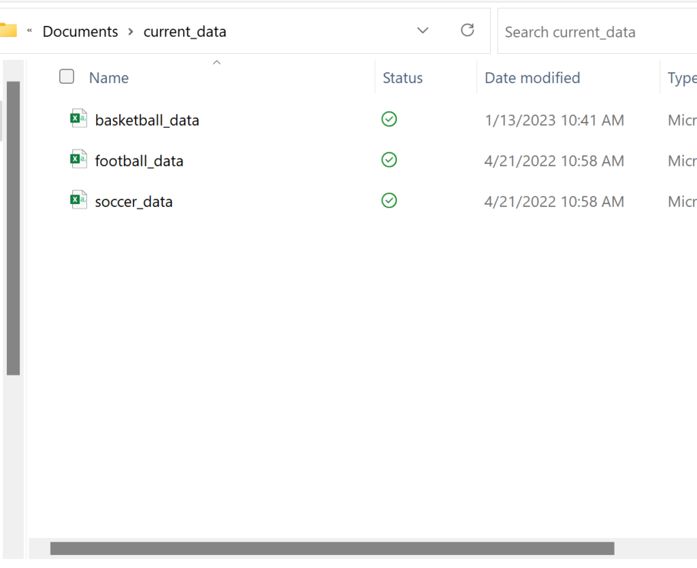Image resolution: width=697 pixels, height=568 pixels.
Task: Open the football_data Excel file icon
Action: pos(79,159)
